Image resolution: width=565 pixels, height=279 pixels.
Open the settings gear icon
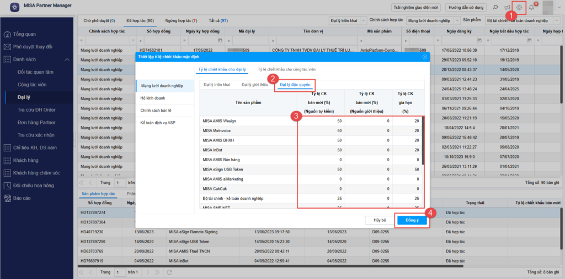click(x=519, y=8)
